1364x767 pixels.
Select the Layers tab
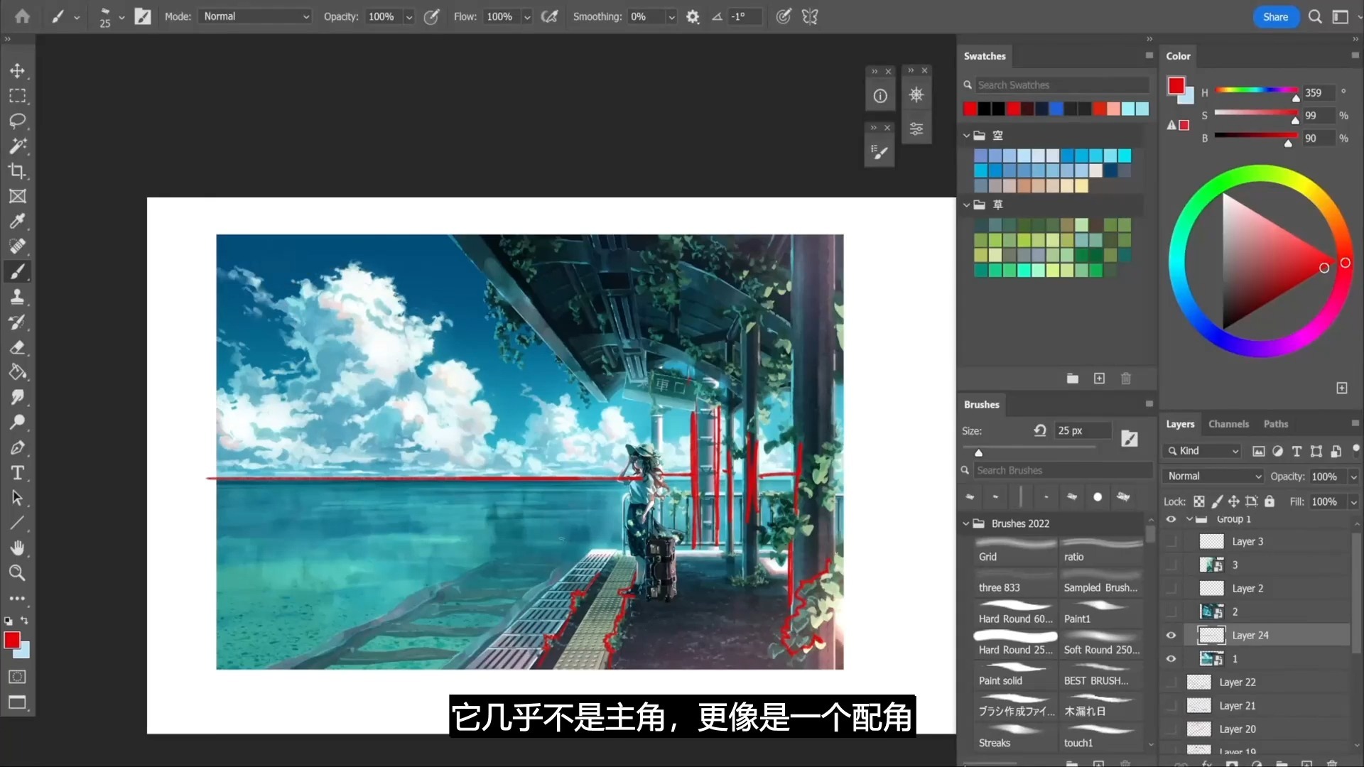[1180, 424]
